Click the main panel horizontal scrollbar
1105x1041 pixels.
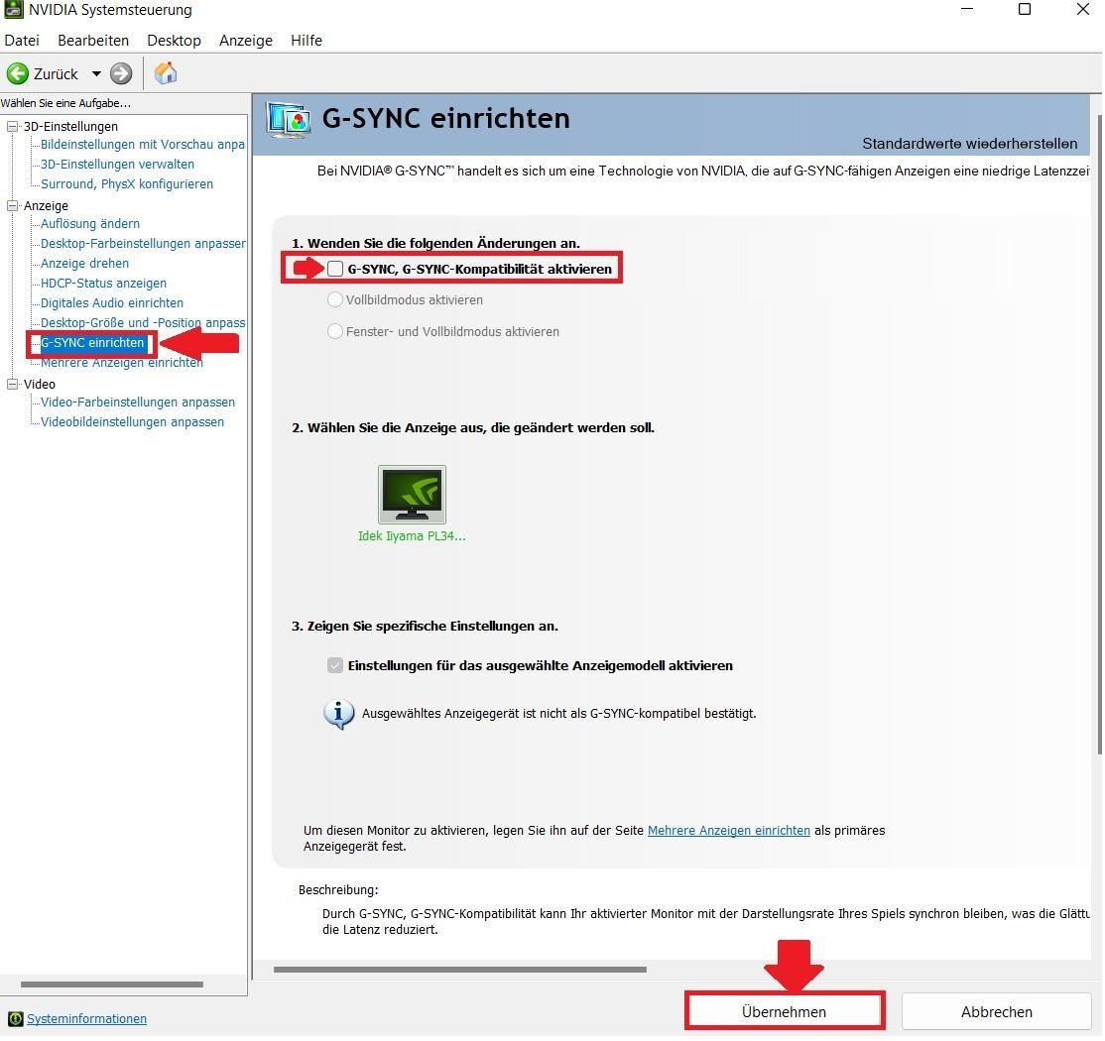click(x=460, y=970)
